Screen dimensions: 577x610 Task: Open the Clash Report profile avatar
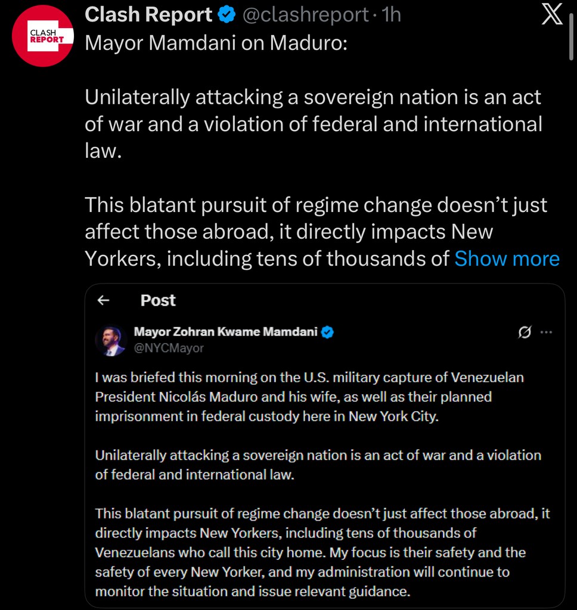point(43,36)
